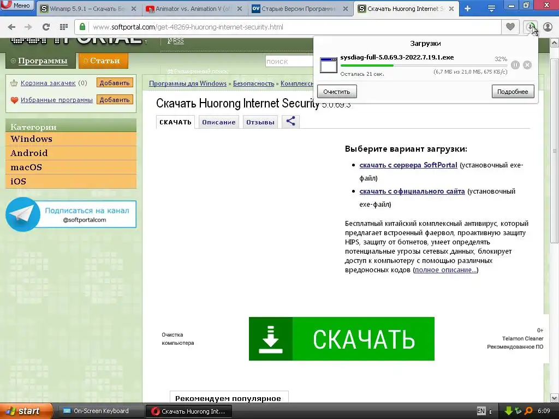Pause the sysdiag-full download
The width and height of the screenshot is (559, 419).
515,65
